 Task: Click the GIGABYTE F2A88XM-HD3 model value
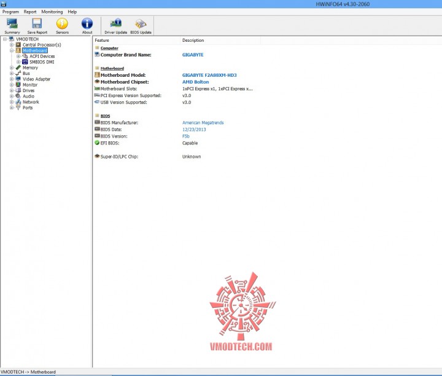209,75
